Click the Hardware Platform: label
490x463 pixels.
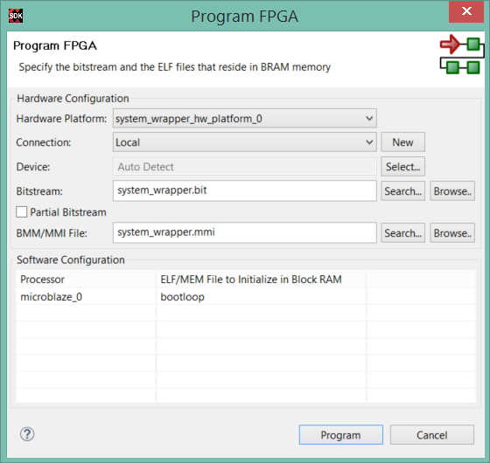[61, 119]
